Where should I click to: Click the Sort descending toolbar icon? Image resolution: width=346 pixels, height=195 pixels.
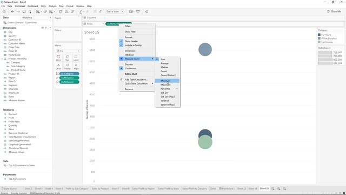[x=72, y=11]
